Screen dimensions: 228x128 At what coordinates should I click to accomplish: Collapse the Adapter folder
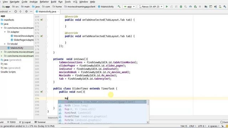(x=5, y=32)
